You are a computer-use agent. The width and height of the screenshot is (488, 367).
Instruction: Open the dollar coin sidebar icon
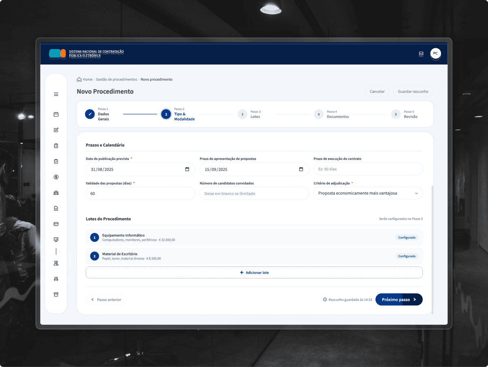click(x=56, y=177)
